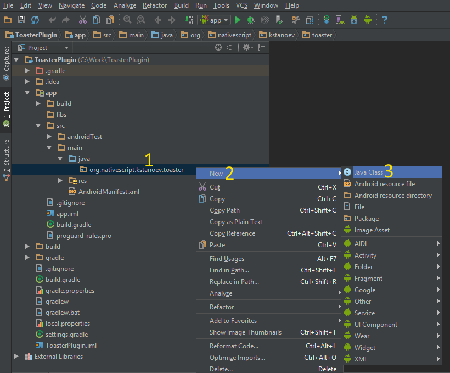Image resolution: width=450 pixels, height=373 pixels.
Task: Click the Save All toolbar icon
Action: coord(21,20)
